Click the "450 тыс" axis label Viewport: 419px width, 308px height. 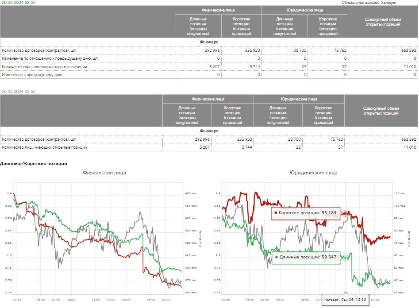pyautogui.click(x=191, y=206)
